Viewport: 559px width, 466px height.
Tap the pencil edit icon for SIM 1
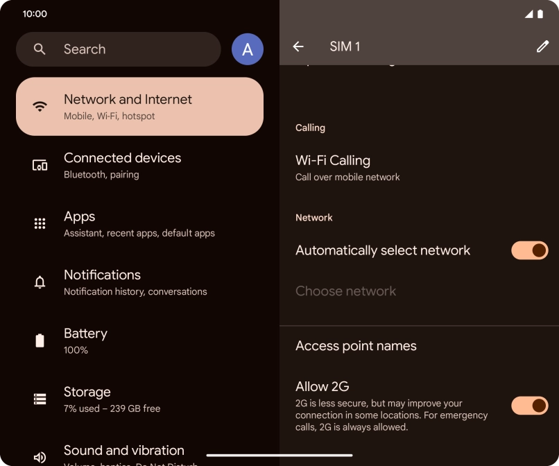[x=542, y=46]
